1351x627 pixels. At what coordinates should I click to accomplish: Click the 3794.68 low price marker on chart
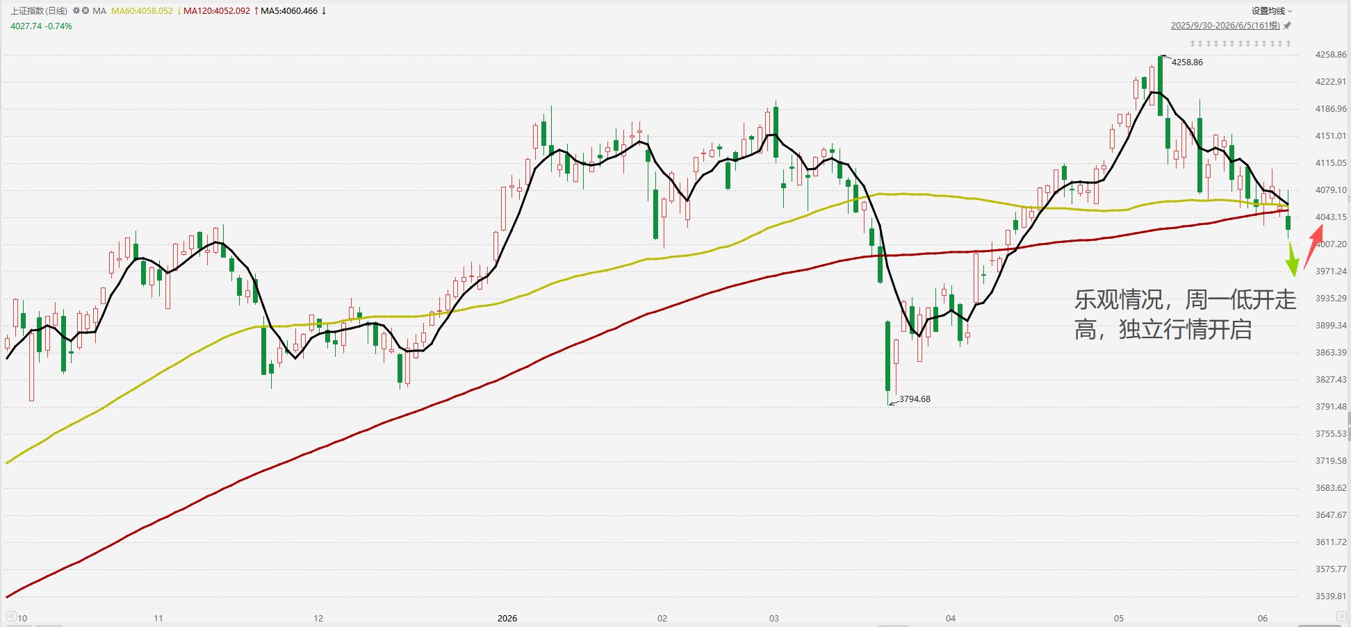pos(915,399)
